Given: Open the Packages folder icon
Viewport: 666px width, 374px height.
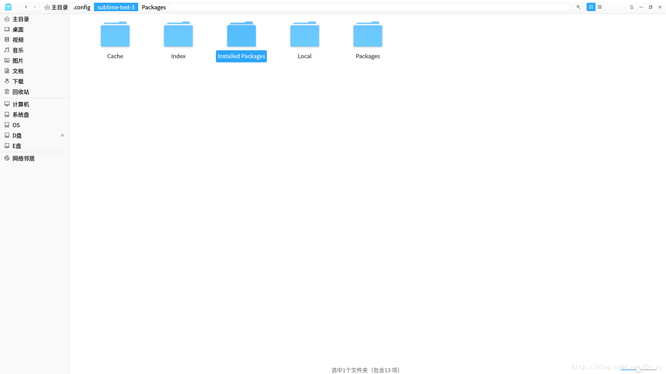Looking at the screenshot, I should point(368,34).
